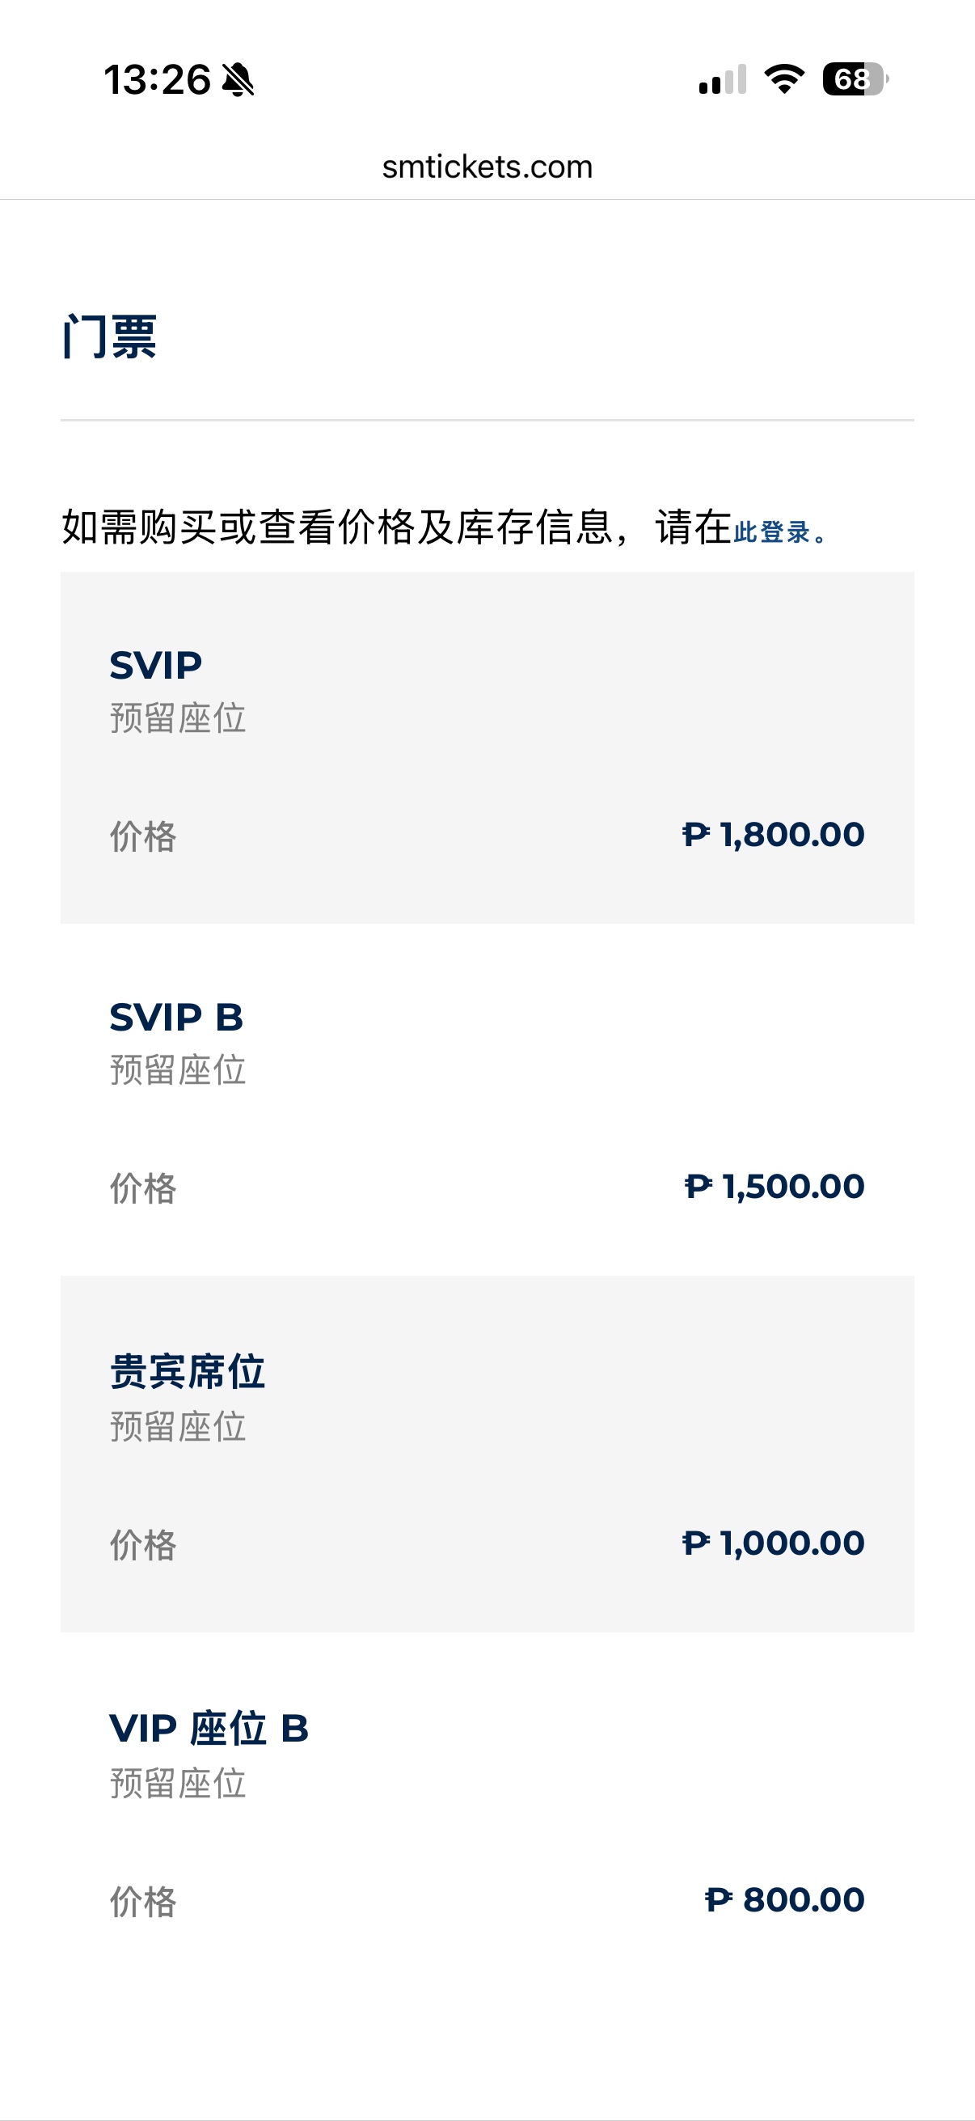
Task: Tap the 价格 label beside ₱ 1,800.00
Action: (x=143, y=836)
